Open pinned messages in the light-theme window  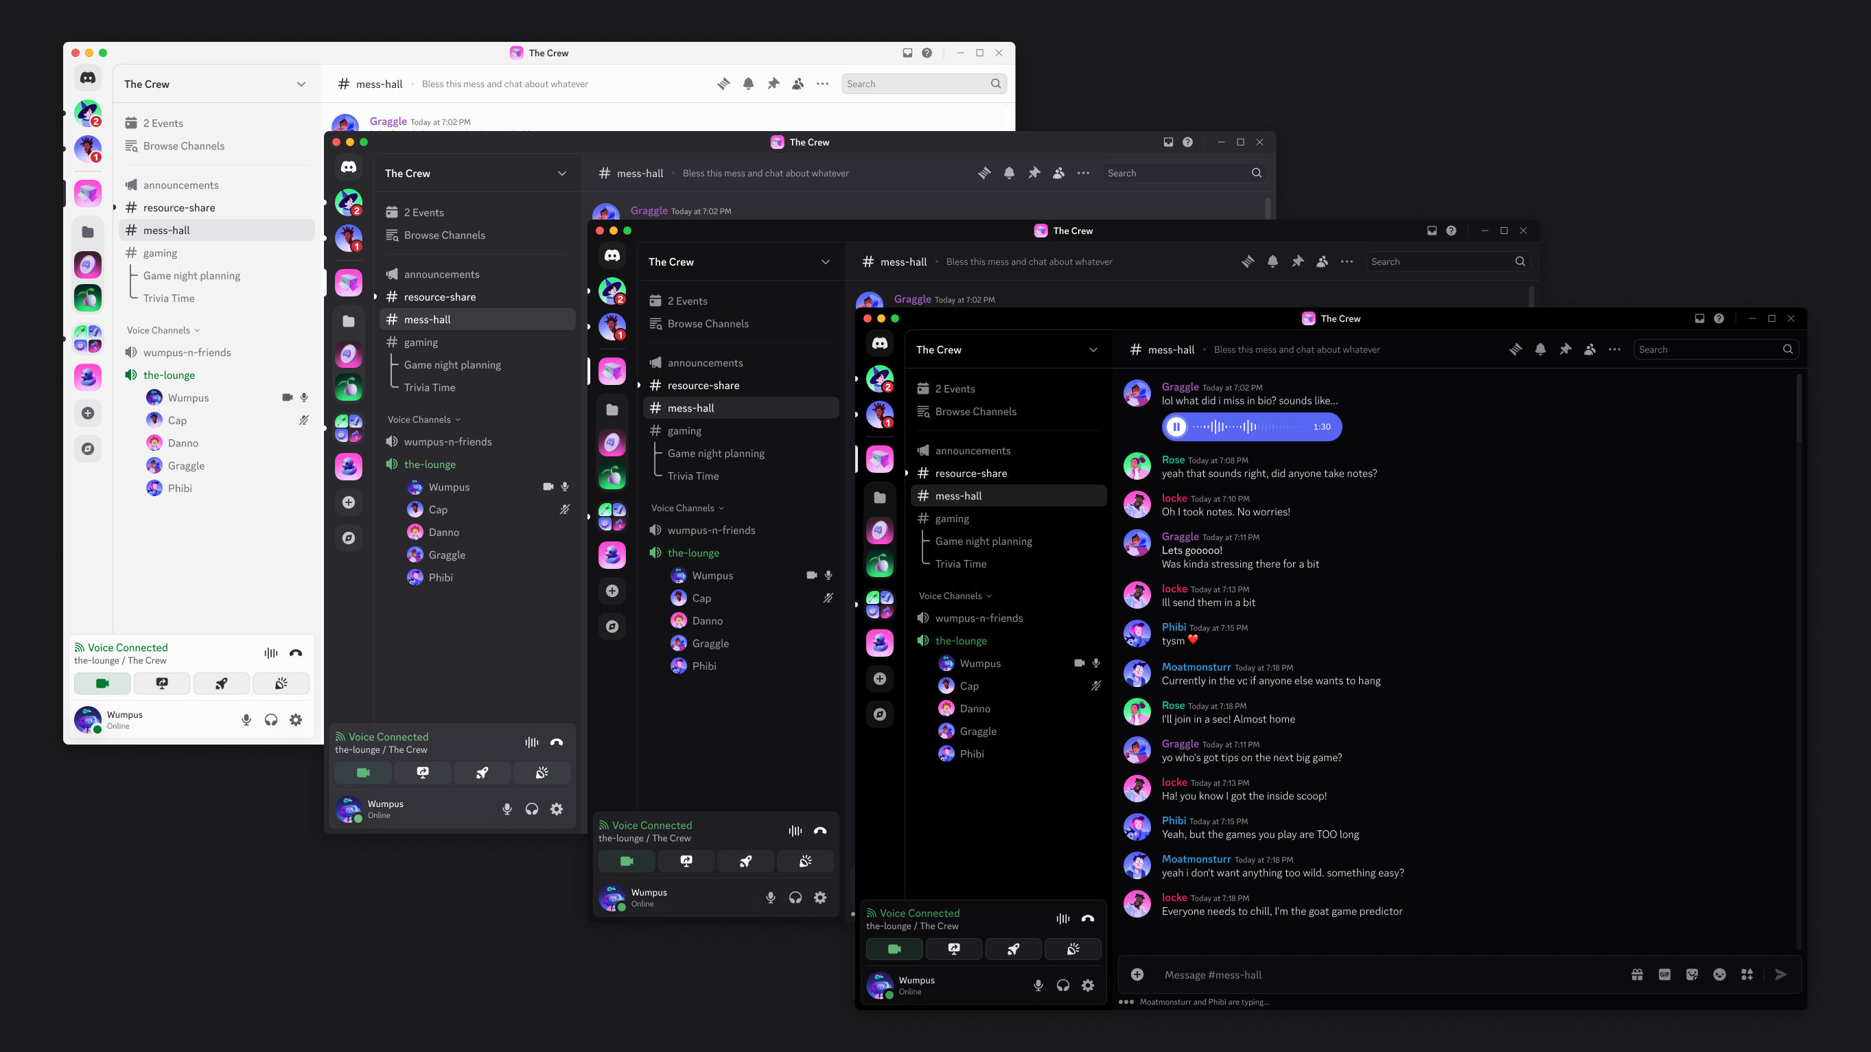(773, 84)
